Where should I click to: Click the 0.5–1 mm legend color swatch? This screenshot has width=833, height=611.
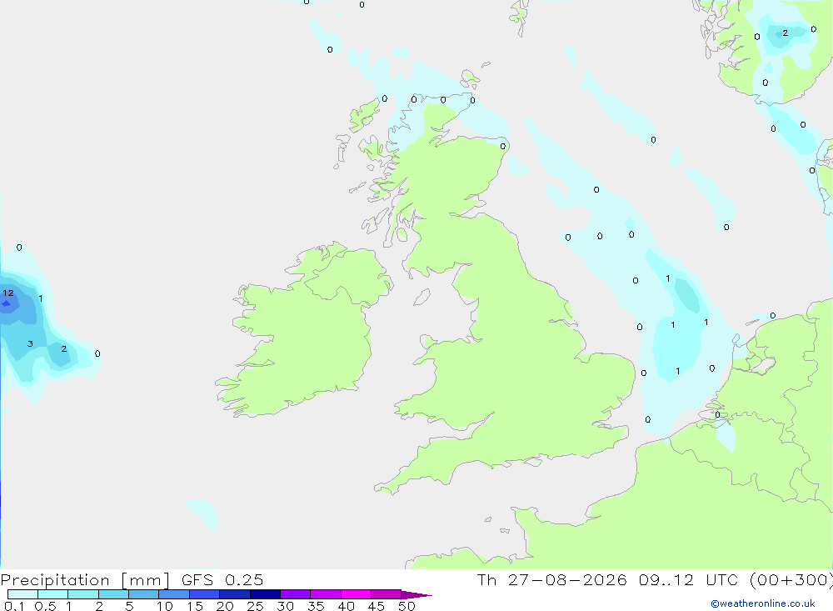[53, 594]
